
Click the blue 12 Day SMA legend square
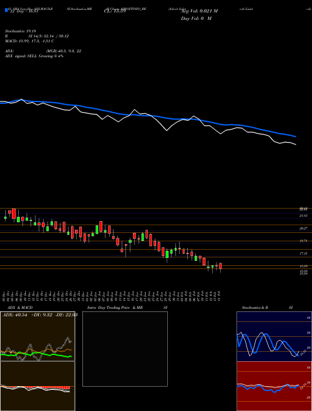pyautogui.click(x=6, y=10)
